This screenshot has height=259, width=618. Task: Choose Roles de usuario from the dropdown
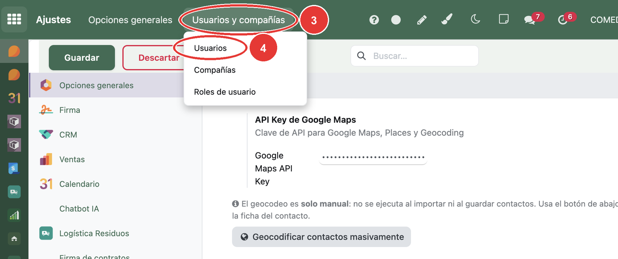click(225, 92)
